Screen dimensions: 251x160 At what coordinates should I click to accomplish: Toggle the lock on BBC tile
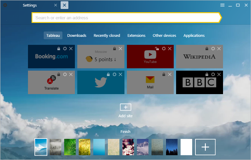tap(207, 74)
